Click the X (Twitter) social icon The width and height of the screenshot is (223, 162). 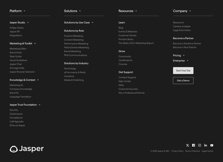coord(187,145)
